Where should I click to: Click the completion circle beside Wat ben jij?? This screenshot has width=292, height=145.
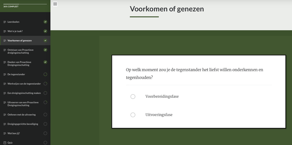[45, 133]
